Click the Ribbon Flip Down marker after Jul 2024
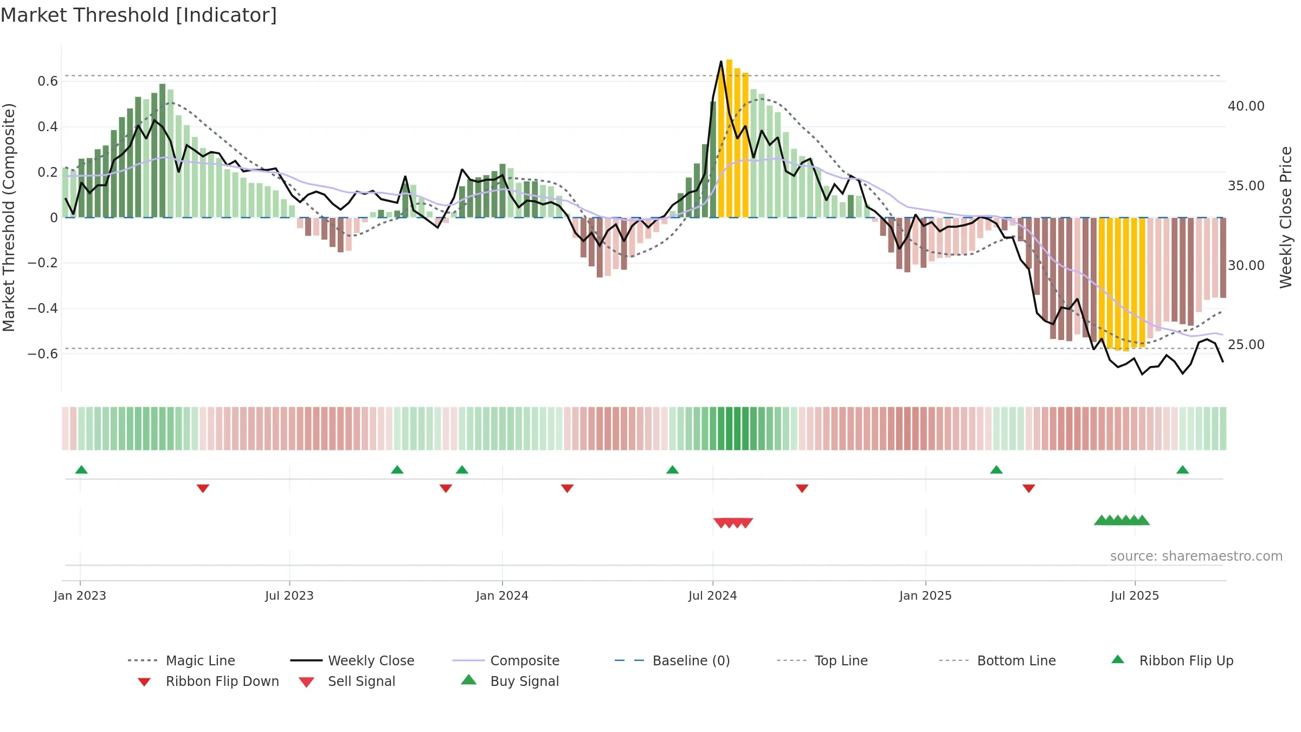Viewport: 1301px width, 732px height. pyautogui.click(x=802, y=489)
